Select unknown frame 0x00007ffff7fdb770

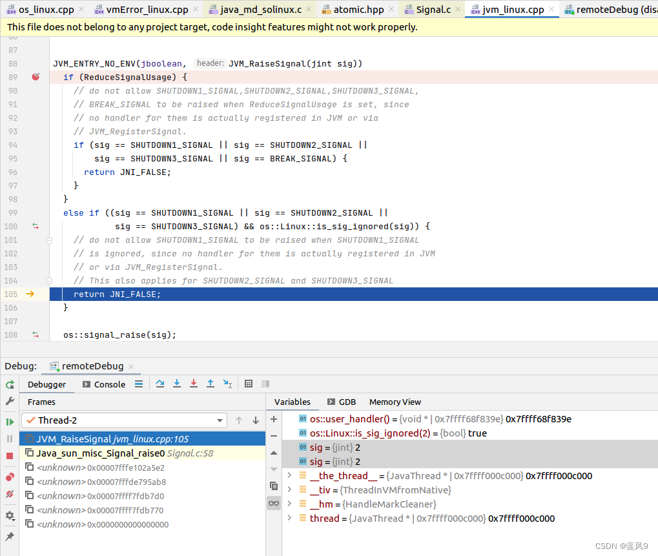tap(143, 510)
